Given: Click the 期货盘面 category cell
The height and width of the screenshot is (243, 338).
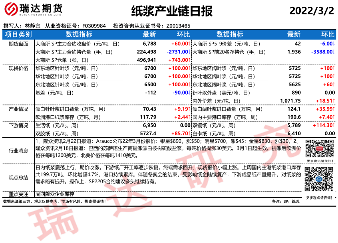Looking at the screenshot, I should click(x=18, y=44).
